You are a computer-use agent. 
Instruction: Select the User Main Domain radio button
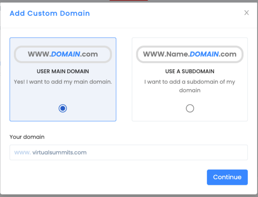63,109
